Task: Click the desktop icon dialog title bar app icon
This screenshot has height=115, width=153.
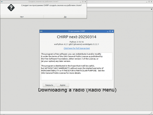Action: [2, 2]
